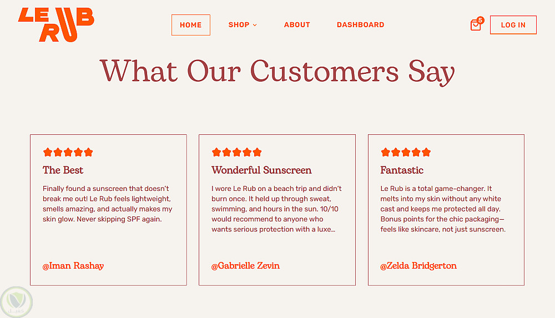
Task: Click the shield watermark icon at bottom-left
Action: (x=16, y=302)
